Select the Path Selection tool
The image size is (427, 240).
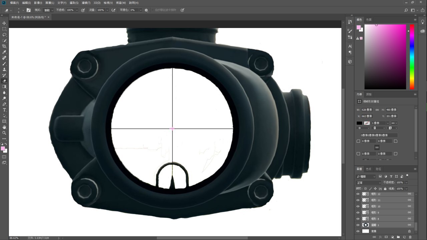coord(4,116)
